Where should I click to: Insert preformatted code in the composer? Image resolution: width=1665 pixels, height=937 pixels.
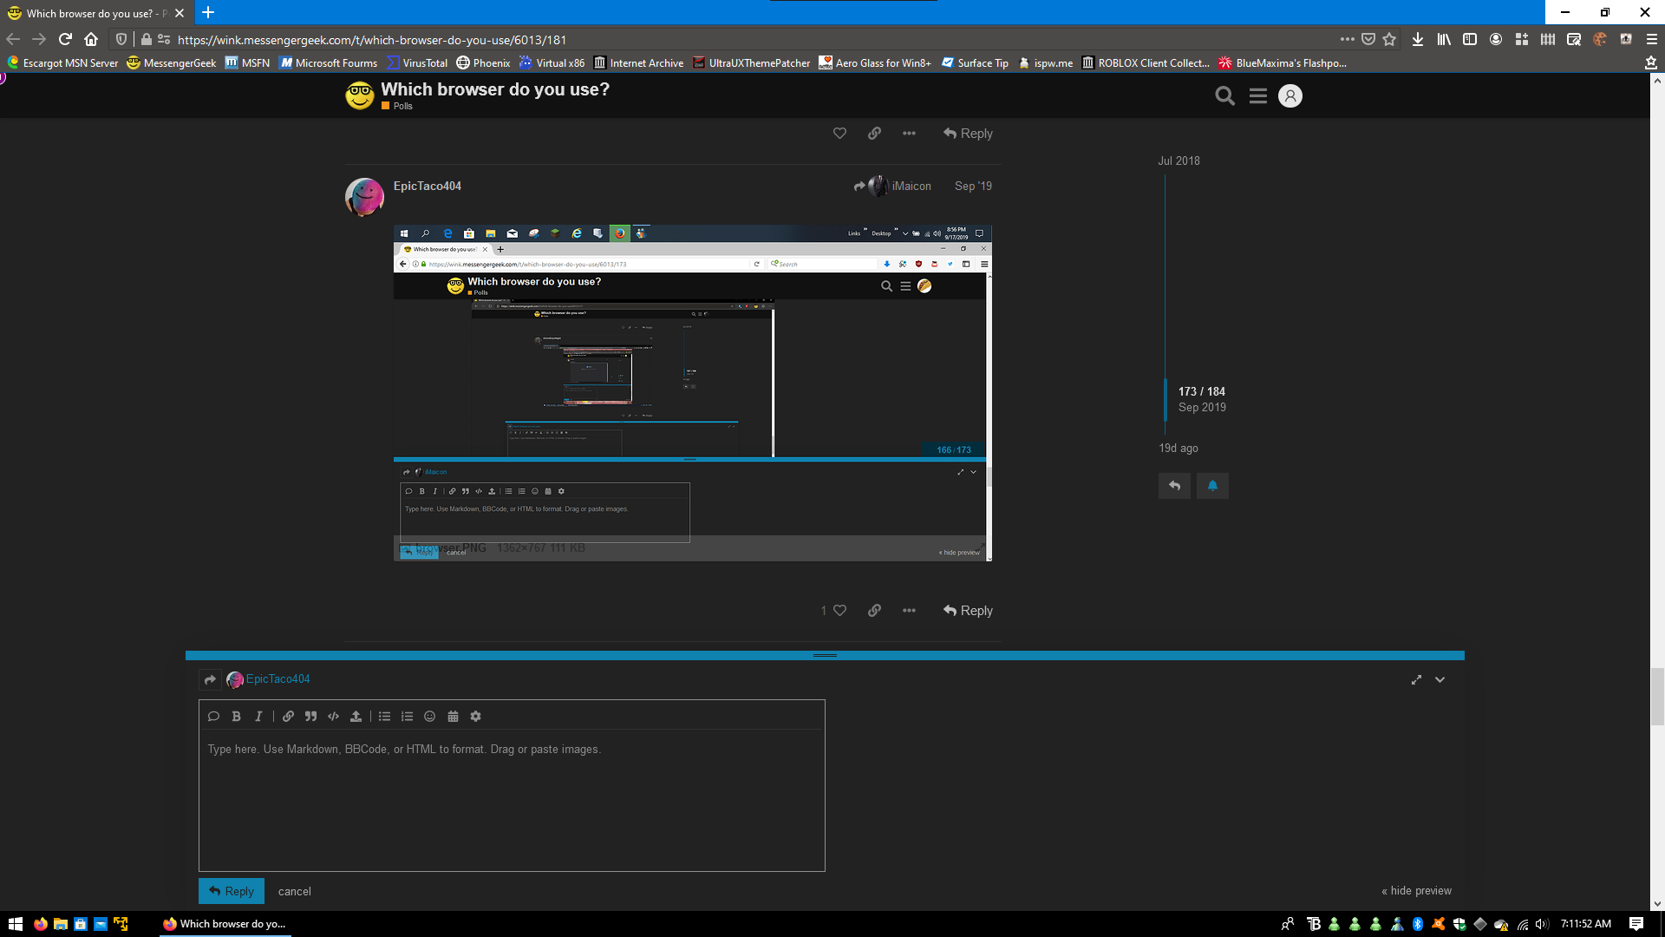[x=333, y=717]
